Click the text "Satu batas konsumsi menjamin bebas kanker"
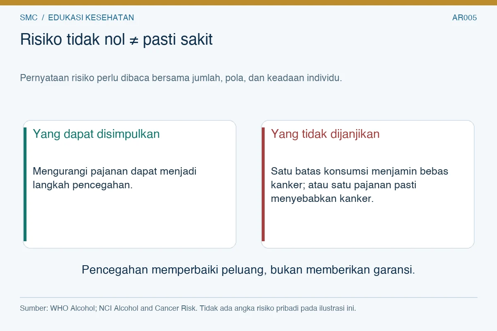 pyautogui.click(x=359, y=185)
